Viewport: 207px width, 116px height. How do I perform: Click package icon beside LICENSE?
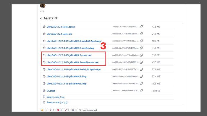tap(44, 90)
